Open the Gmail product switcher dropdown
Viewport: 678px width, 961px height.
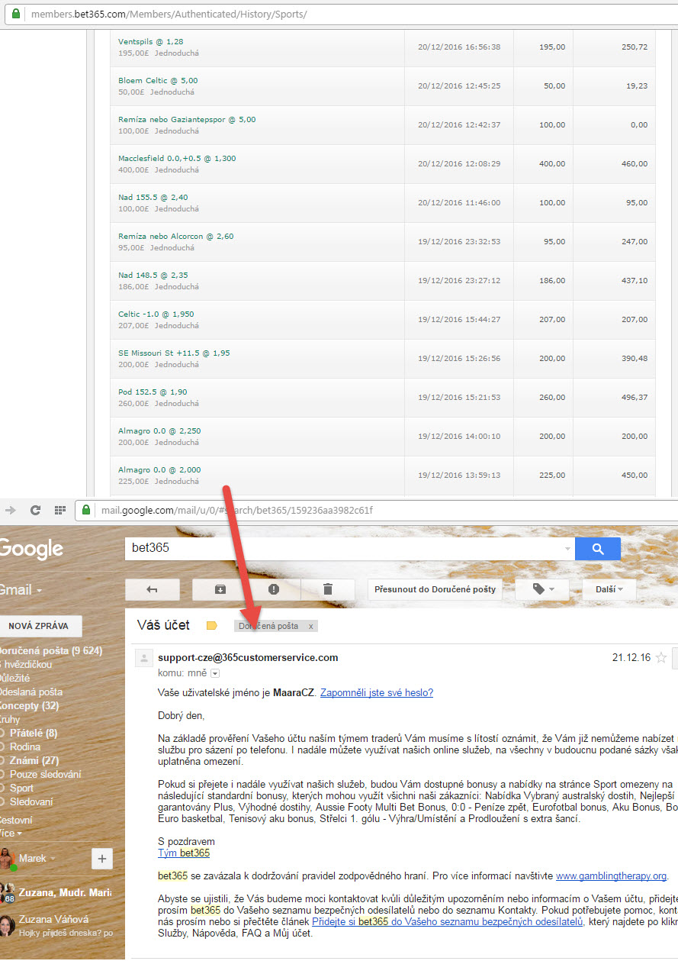(20, 590)
